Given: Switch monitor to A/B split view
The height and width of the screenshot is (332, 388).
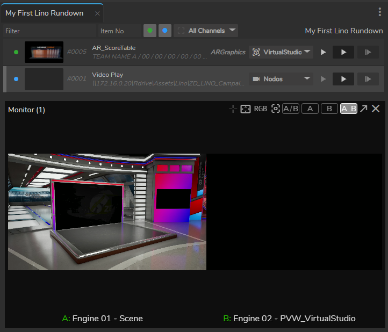Looking at the screenshot, I should pos(291,109).
